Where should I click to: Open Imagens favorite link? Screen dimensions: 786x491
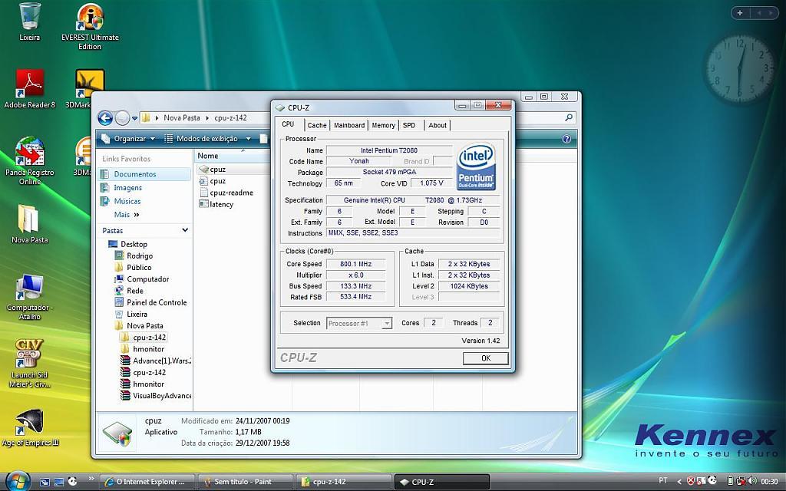coord(128,187)
